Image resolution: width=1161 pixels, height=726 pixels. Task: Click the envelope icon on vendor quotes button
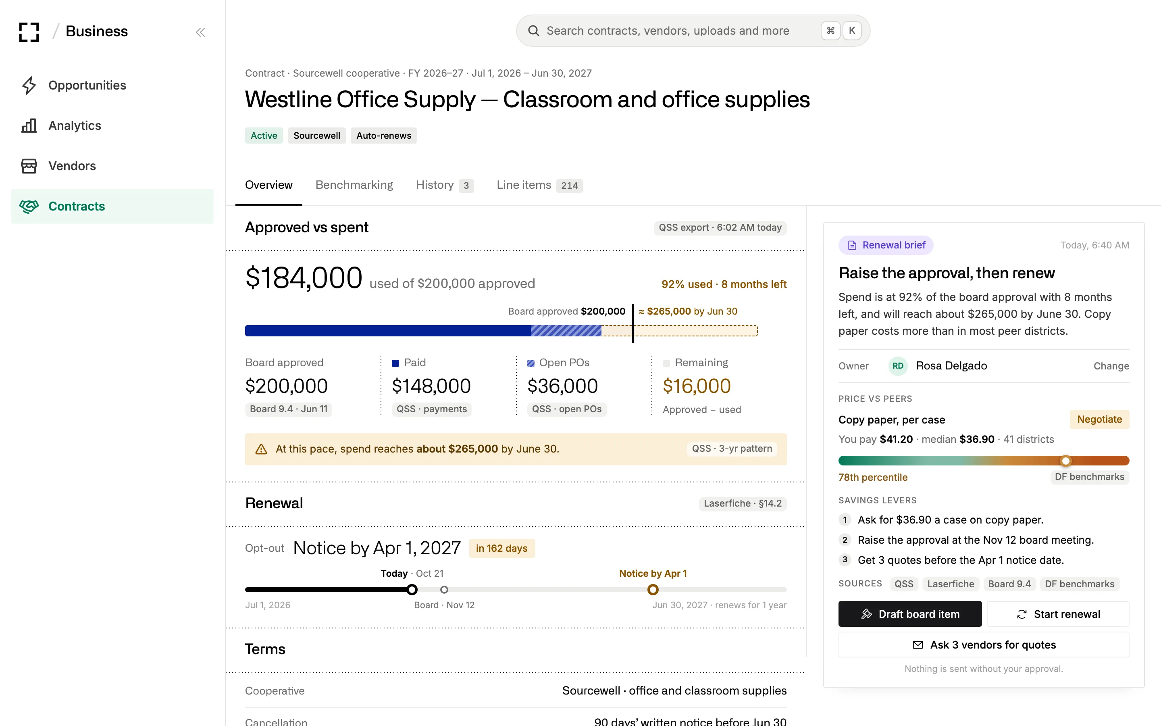pyautogui.click(x=918, y=645)
